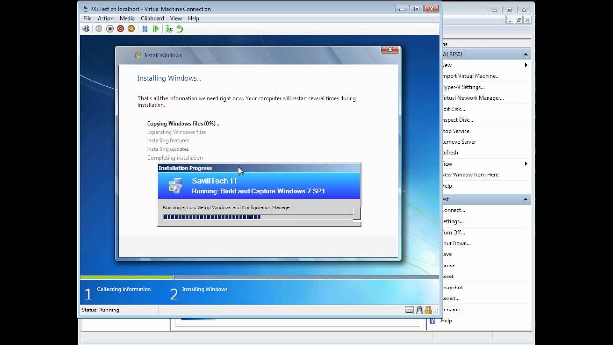Open the View menu
This screenshot has height=345, width=613.
tap(176, 18)
